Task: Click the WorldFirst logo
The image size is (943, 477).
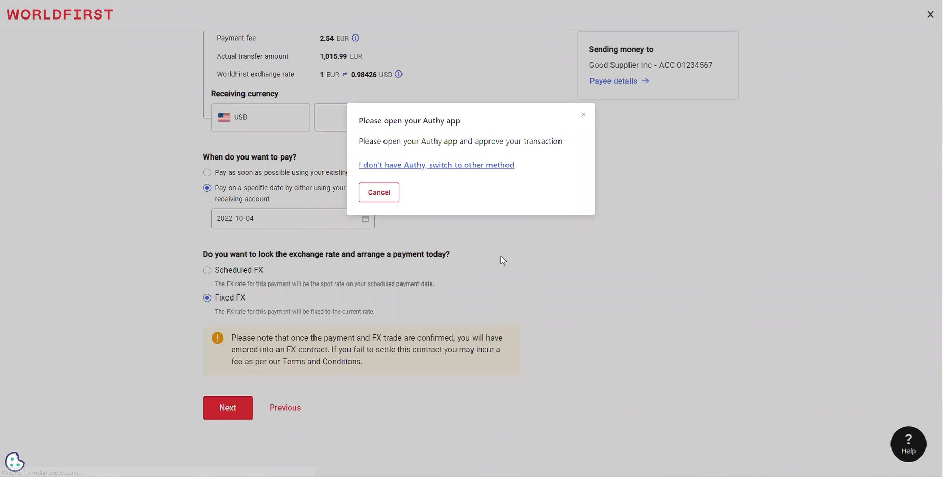Action: [x=59, y=14]
